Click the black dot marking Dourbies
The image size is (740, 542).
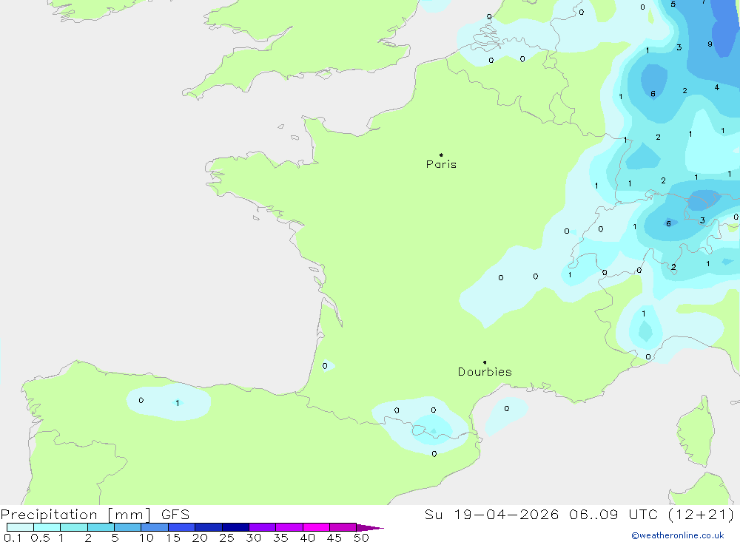click(x=485, y=362)
